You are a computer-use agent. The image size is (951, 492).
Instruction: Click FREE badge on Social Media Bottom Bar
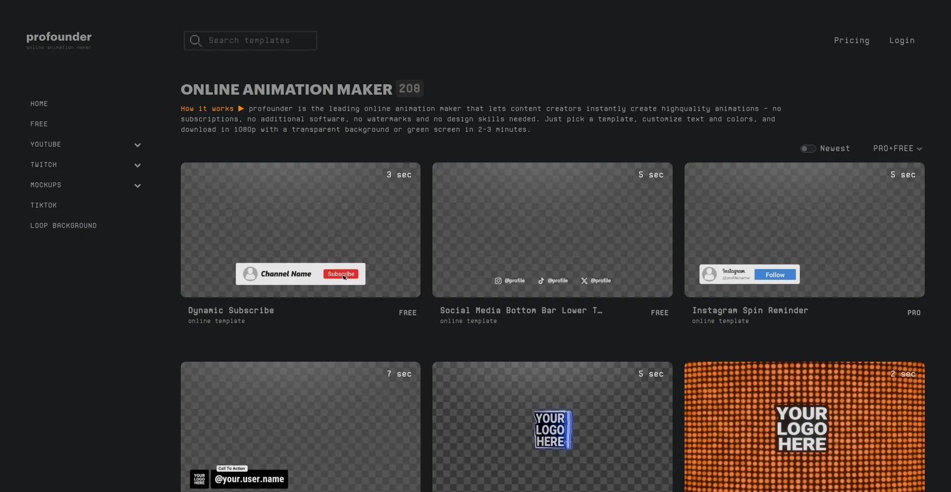[x=659, y=313]
